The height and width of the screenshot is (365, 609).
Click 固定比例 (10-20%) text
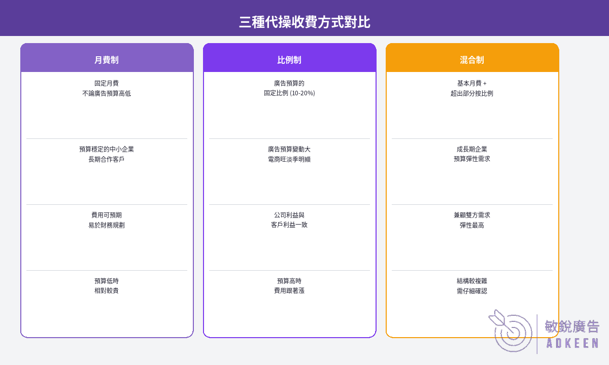point(289,93)
